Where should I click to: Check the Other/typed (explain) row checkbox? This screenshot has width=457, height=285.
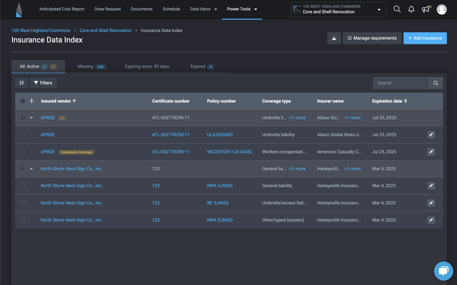23,220
